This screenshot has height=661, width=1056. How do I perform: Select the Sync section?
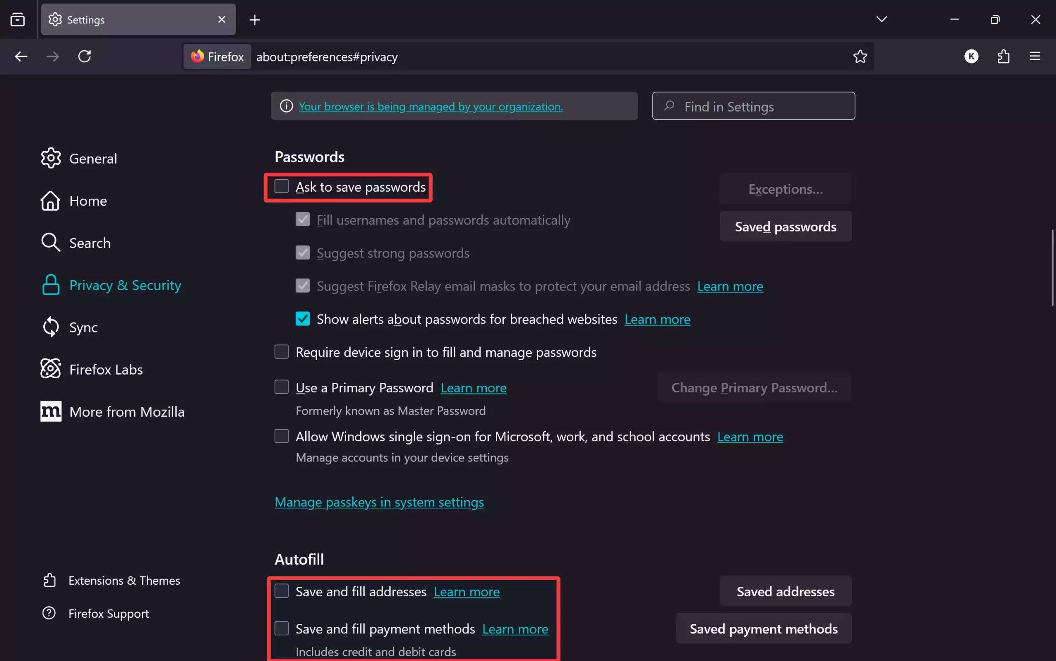(x=83, y=326)
